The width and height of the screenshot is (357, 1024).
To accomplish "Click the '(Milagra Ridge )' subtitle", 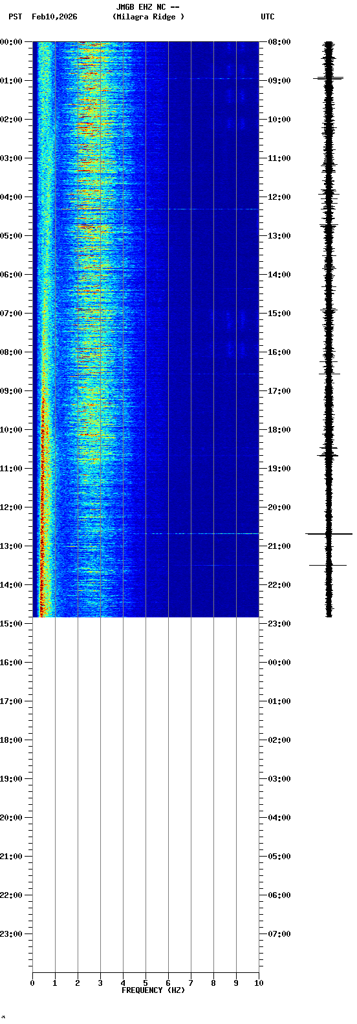I will pos(148,17).
